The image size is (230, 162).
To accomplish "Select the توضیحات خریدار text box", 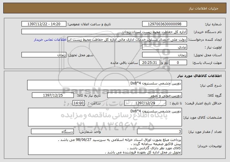I will 105,146.
